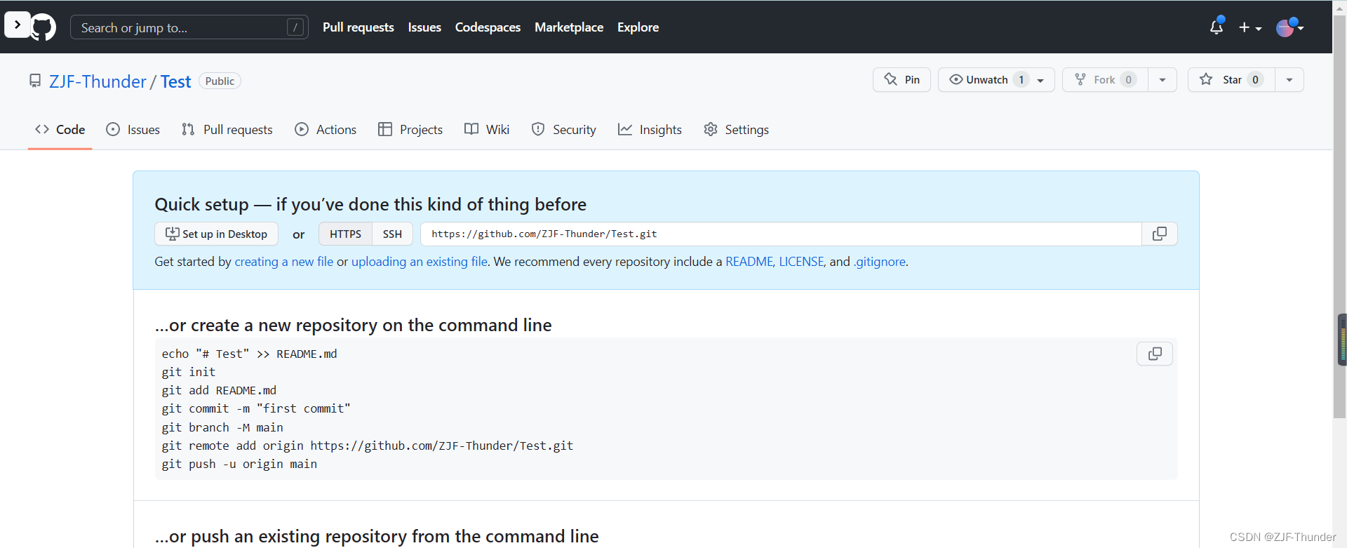Click the '...or create a new repository' heading
This screenshot has width=1347, height=548.
point(353,325)
